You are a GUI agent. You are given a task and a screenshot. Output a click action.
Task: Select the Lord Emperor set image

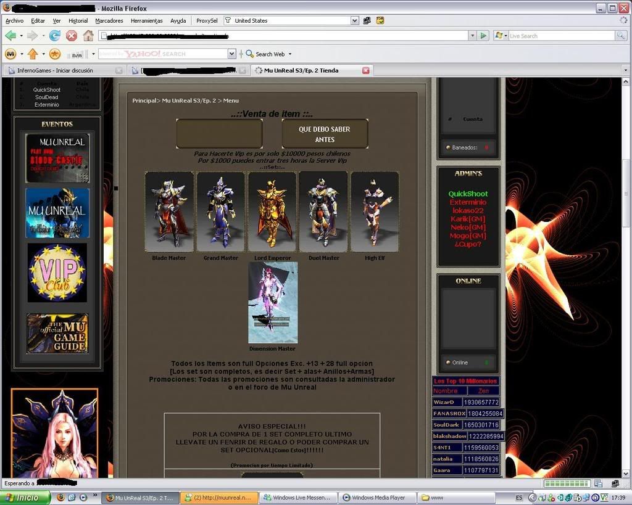[272, 212]
